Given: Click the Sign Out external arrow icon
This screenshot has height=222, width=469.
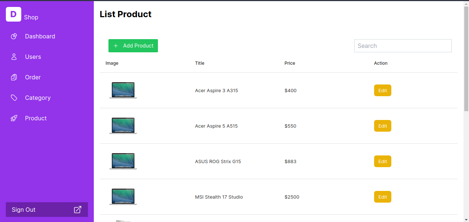Looking at the screenshot, I should pos(78,210).
